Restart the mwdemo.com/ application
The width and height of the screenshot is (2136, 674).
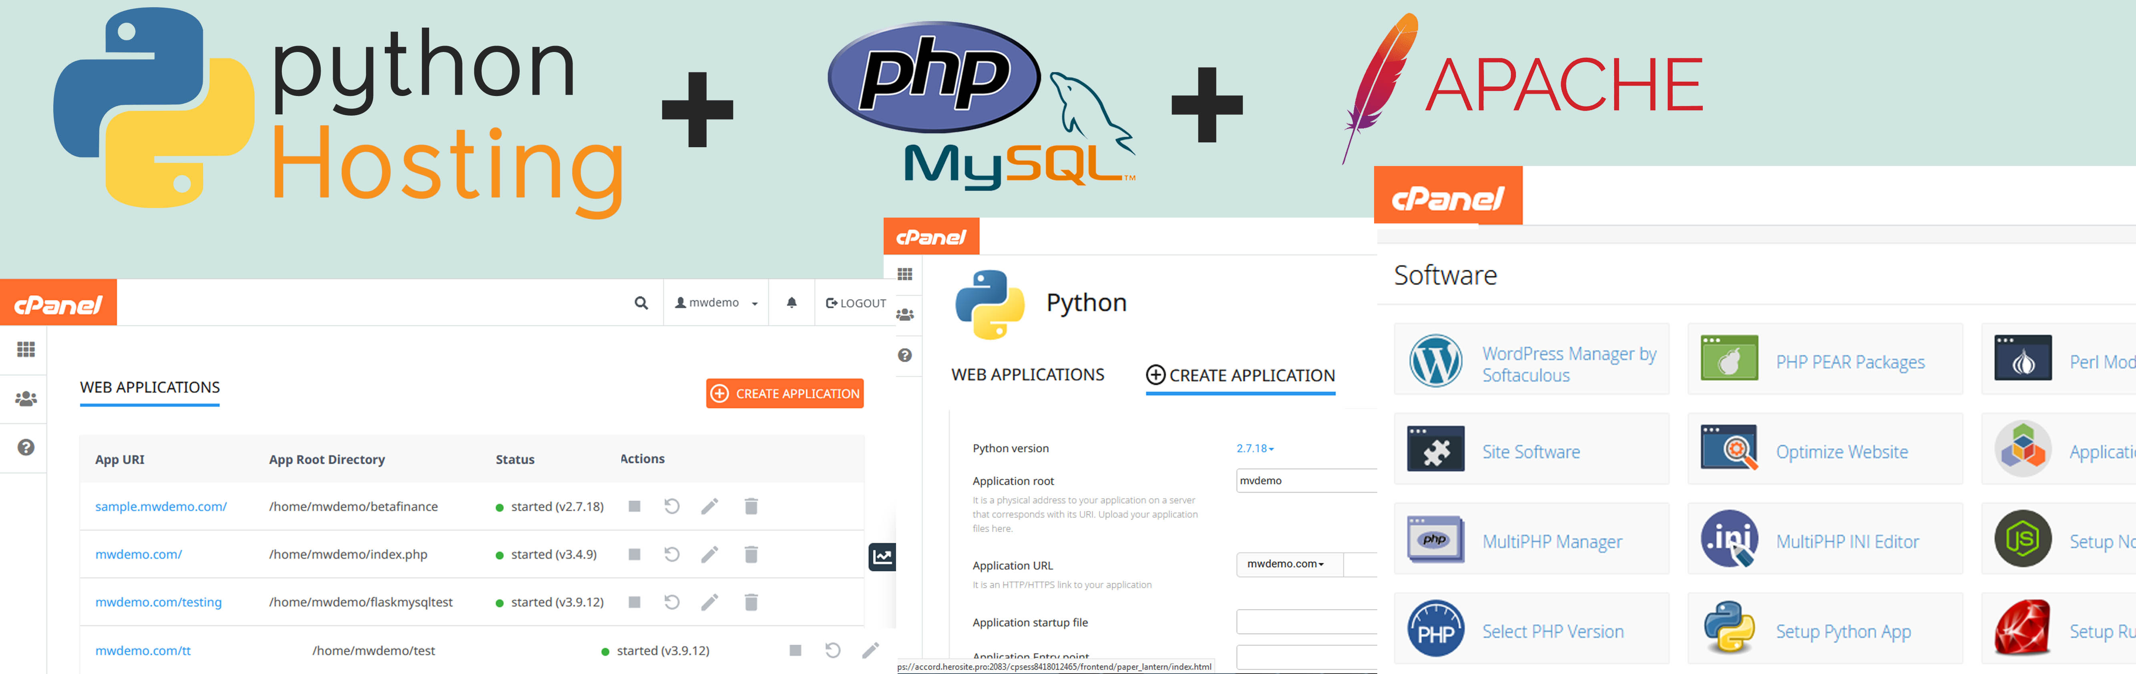[672, 554]
